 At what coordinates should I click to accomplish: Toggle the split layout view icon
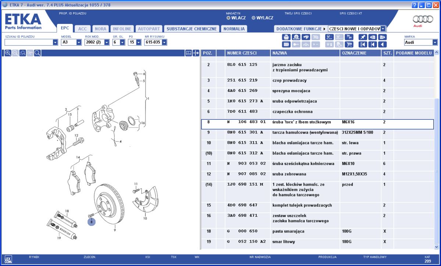188,53
